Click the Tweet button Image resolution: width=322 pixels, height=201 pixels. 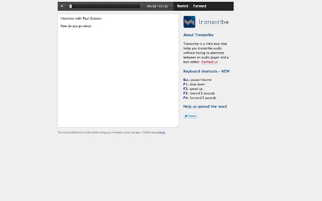pyautogui.click(x=190, y=116)
